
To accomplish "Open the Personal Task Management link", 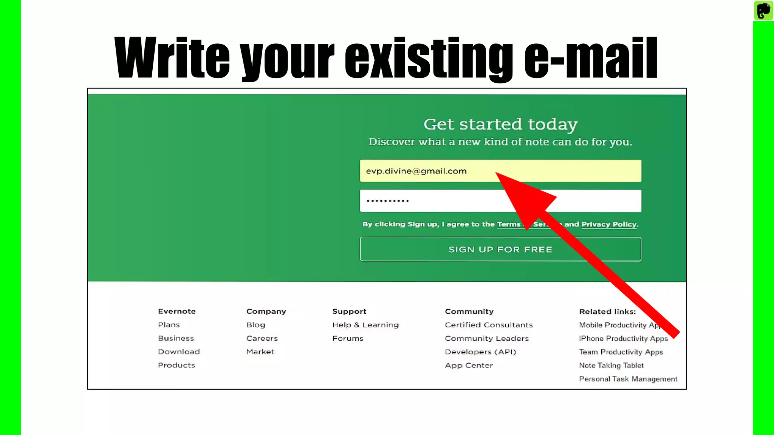I will [628, 379].
